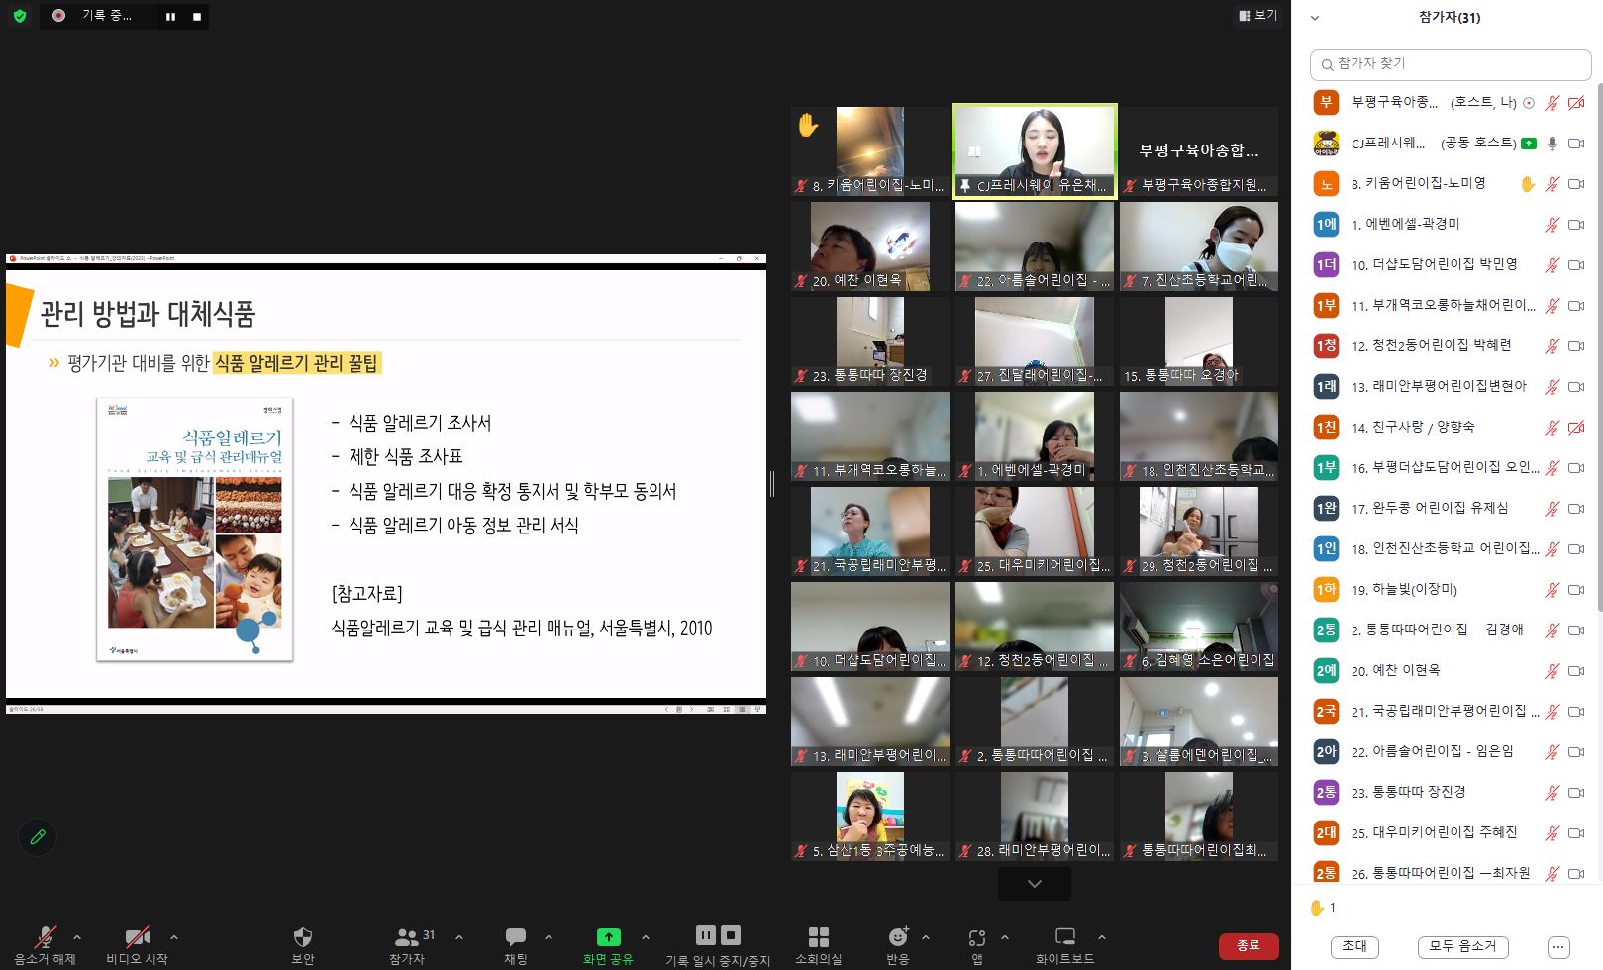This screenshot has width=1603, height=970.
Task: Select 8. 키움어린이집-노미 video tile with raised hand
Action: [x=870, y=151]
